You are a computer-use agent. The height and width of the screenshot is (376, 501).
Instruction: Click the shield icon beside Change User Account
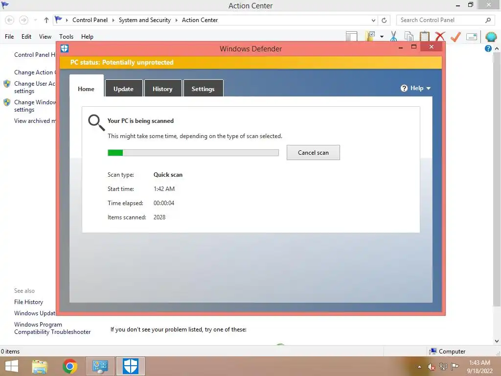[7, 84]
